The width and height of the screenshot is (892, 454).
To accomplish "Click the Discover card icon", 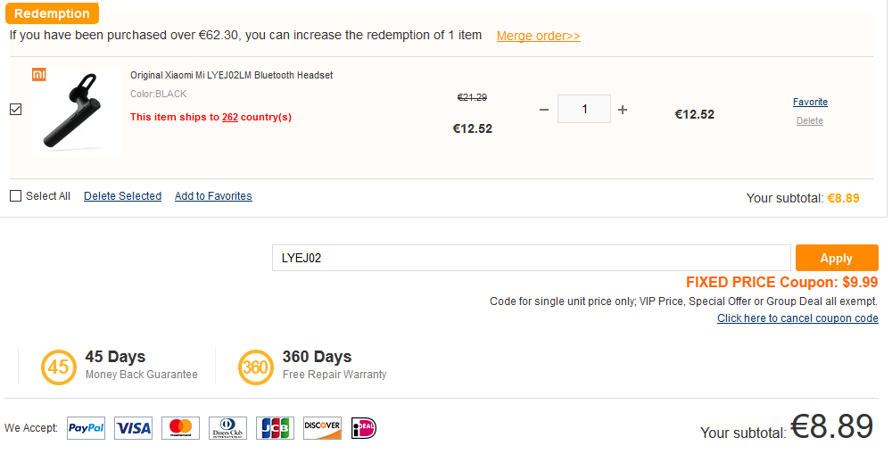I will pos(322,428).
